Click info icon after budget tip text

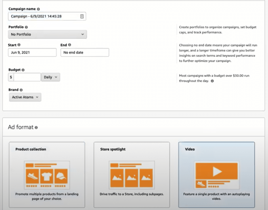click(x=212, y=81)
